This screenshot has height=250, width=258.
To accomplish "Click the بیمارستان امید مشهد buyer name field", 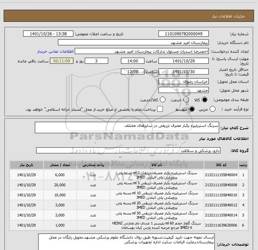I will (x=133, y=43).
